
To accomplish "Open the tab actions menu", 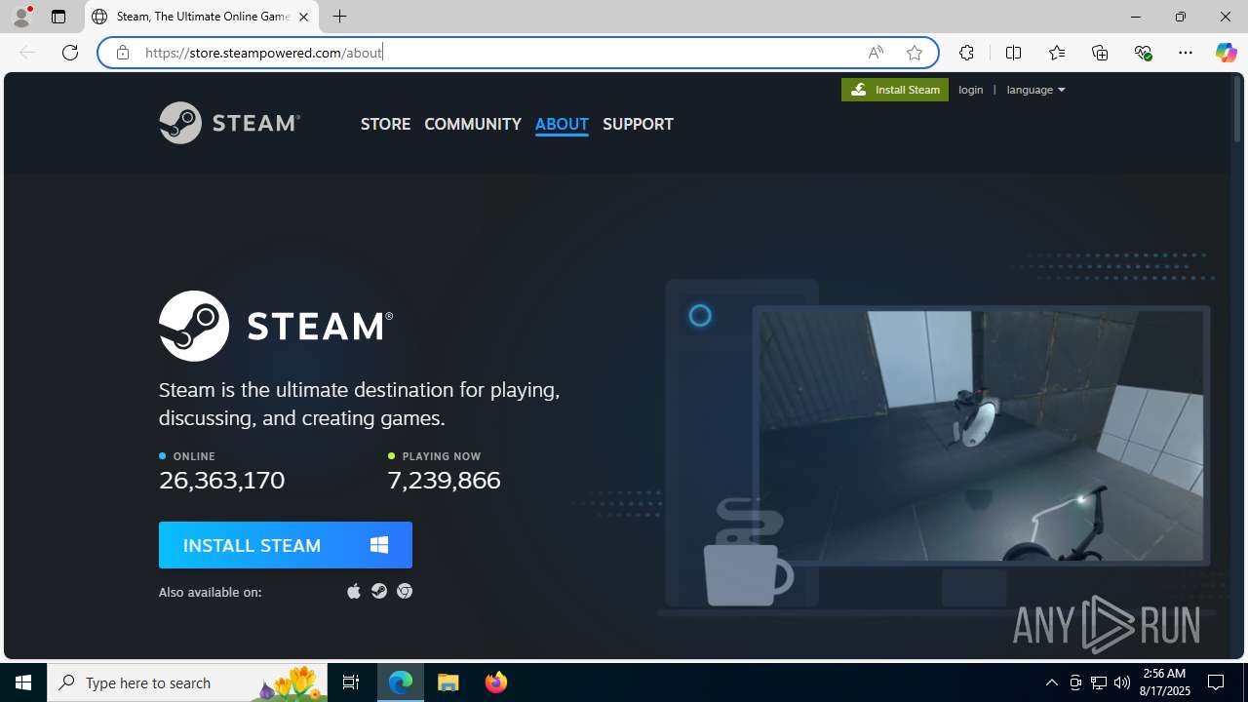I will (x=58, y=17).
